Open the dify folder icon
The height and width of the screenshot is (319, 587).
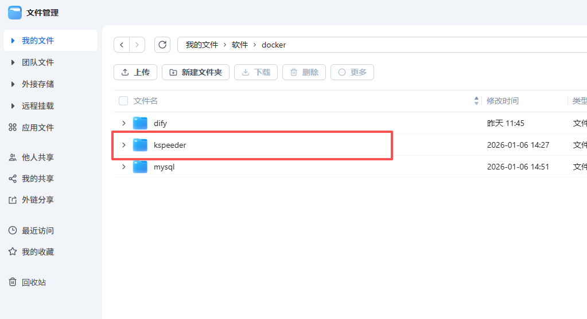click(140, 123)
